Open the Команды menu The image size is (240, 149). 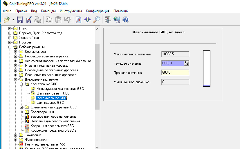click(x=48, y=11)
